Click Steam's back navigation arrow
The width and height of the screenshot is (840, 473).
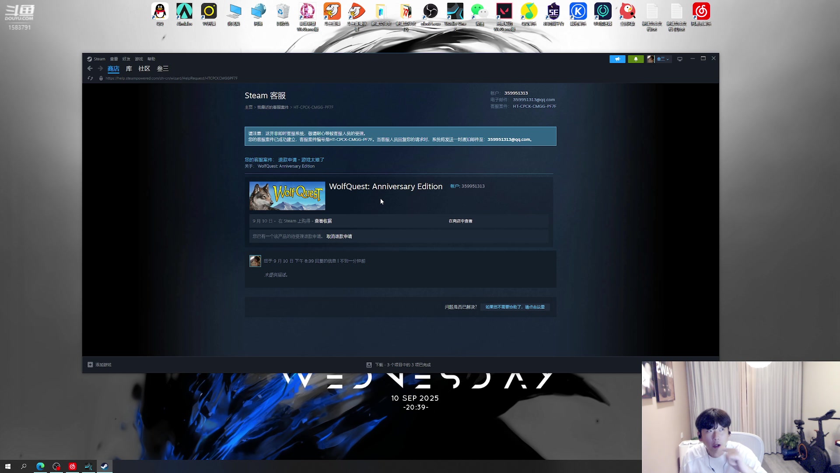pos(90,69)
